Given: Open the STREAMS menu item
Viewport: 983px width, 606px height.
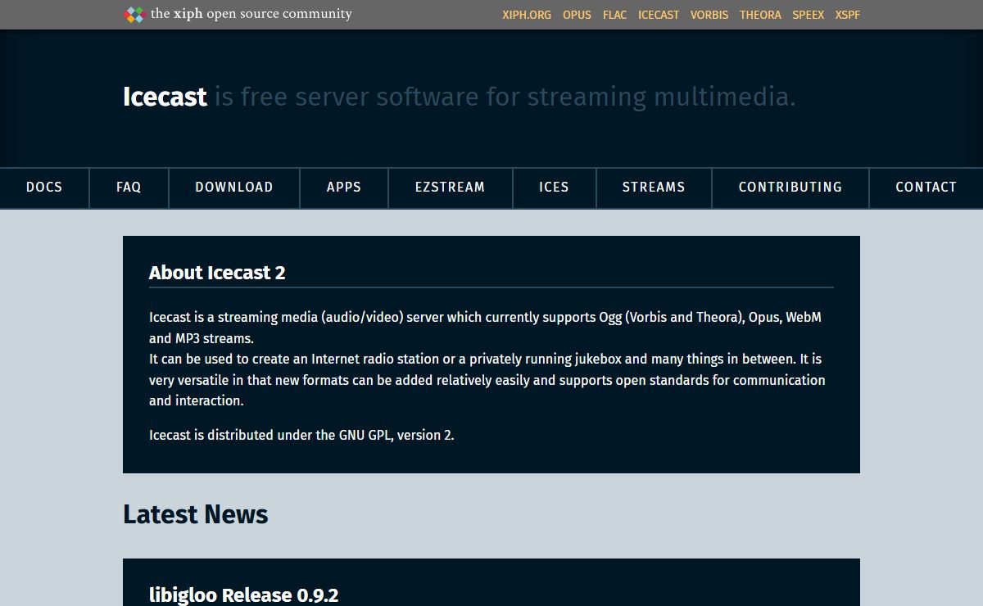Looking at the screenshot, I should coord(654,188).
